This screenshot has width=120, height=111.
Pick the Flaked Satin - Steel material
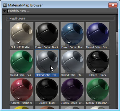(x=72, y=63)
